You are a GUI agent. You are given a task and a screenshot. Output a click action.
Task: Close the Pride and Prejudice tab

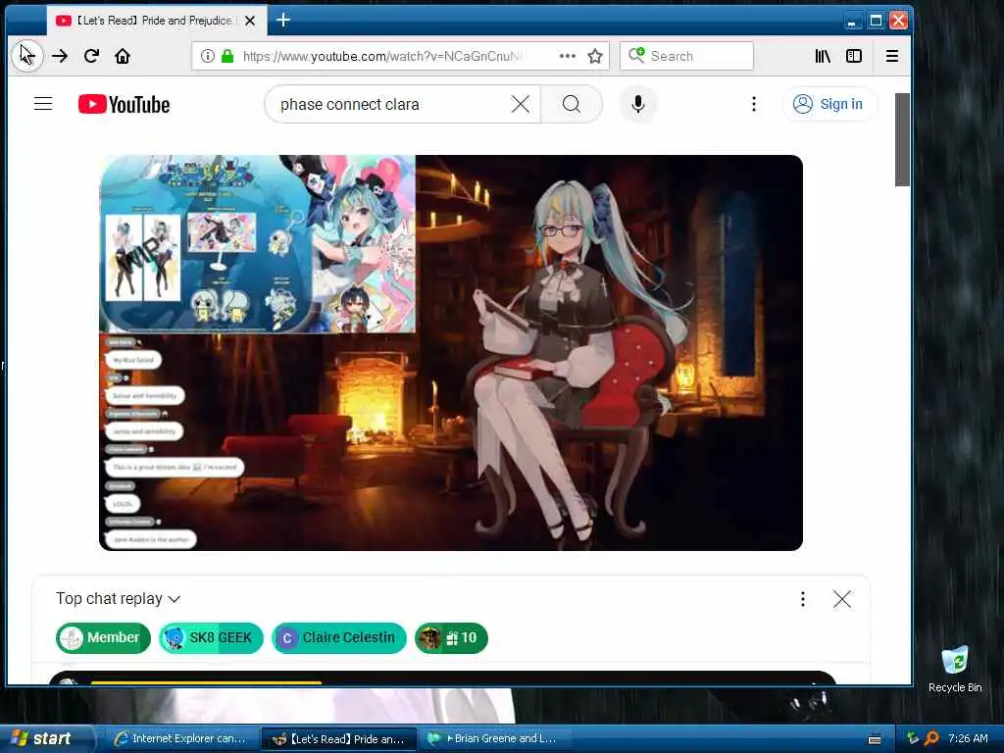coord(250,21)
